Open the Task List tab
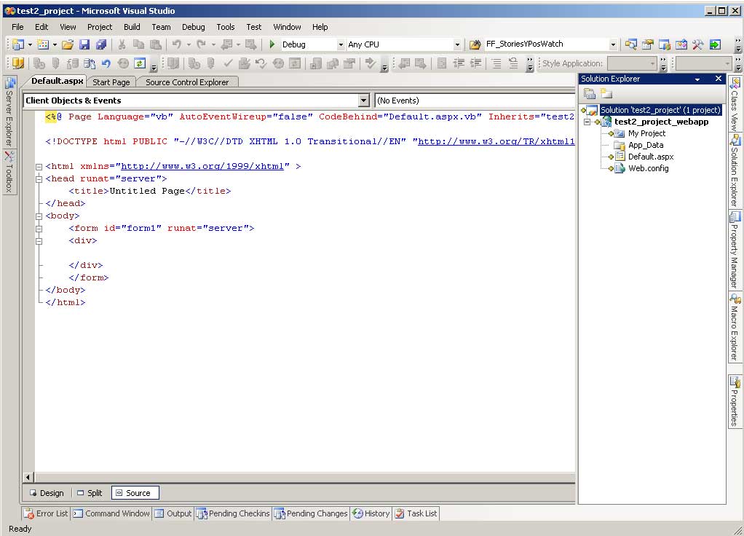Viewport: 744px width, 536px height. 416,513
